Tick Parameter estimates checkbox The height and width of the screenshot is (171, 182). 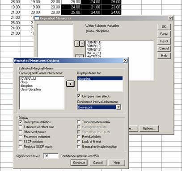(21, 137)
